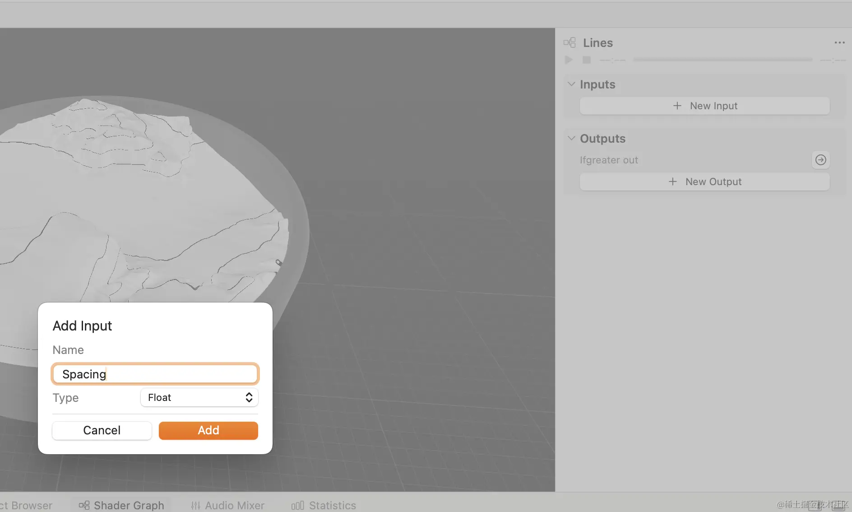Click the Lines title text

[x=598, y=43]
